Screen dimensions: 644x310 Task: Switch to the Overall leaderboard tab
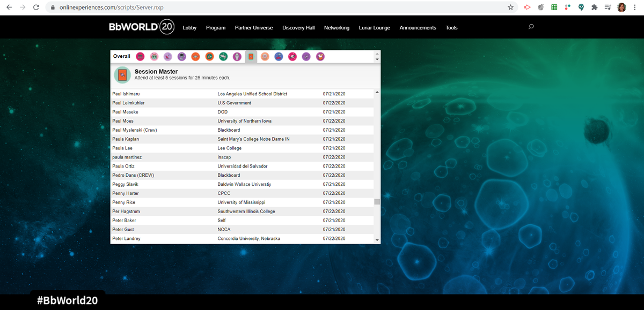tap(122, 56)
